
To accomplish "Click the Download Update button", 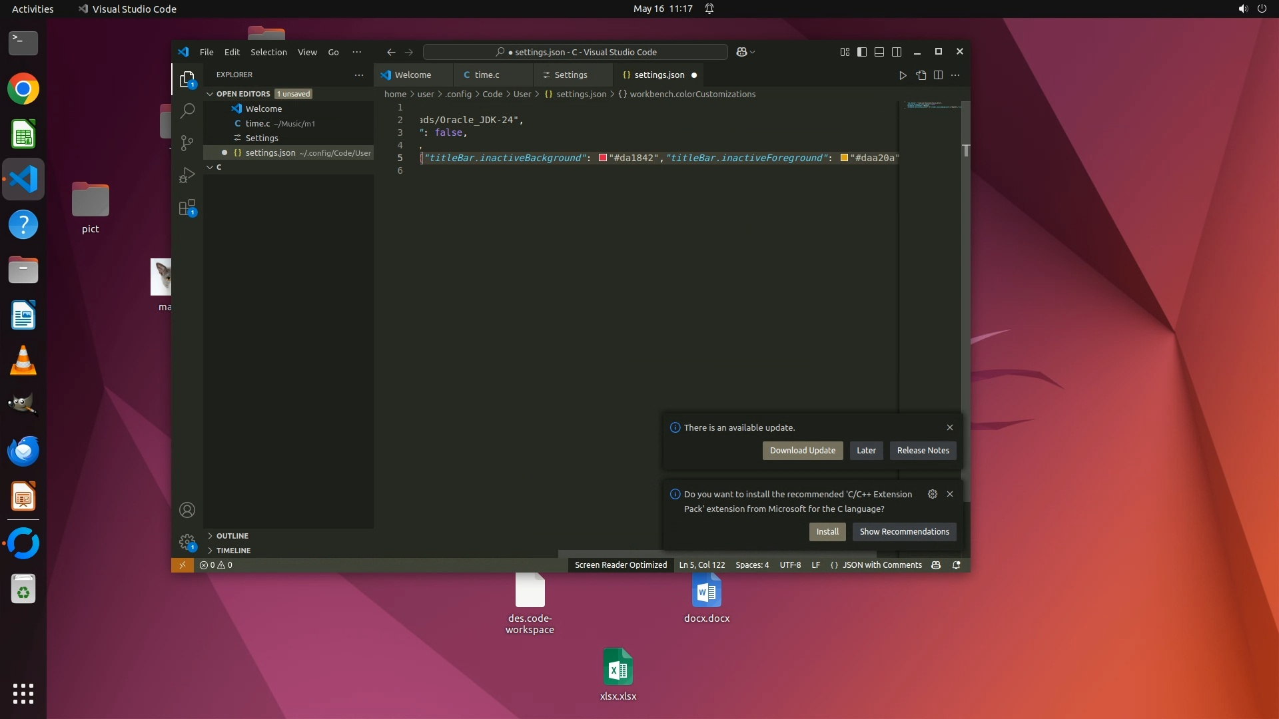I will (802, 451).
